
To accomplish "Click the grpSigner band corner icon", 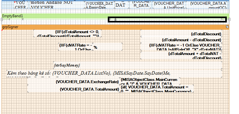I will tap(227, 27).
